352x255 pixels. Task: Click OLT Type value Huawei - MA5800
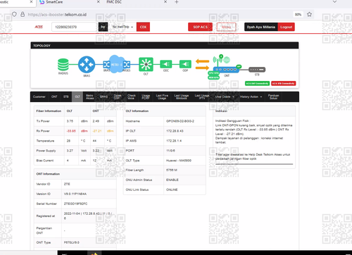click(179, 161)
